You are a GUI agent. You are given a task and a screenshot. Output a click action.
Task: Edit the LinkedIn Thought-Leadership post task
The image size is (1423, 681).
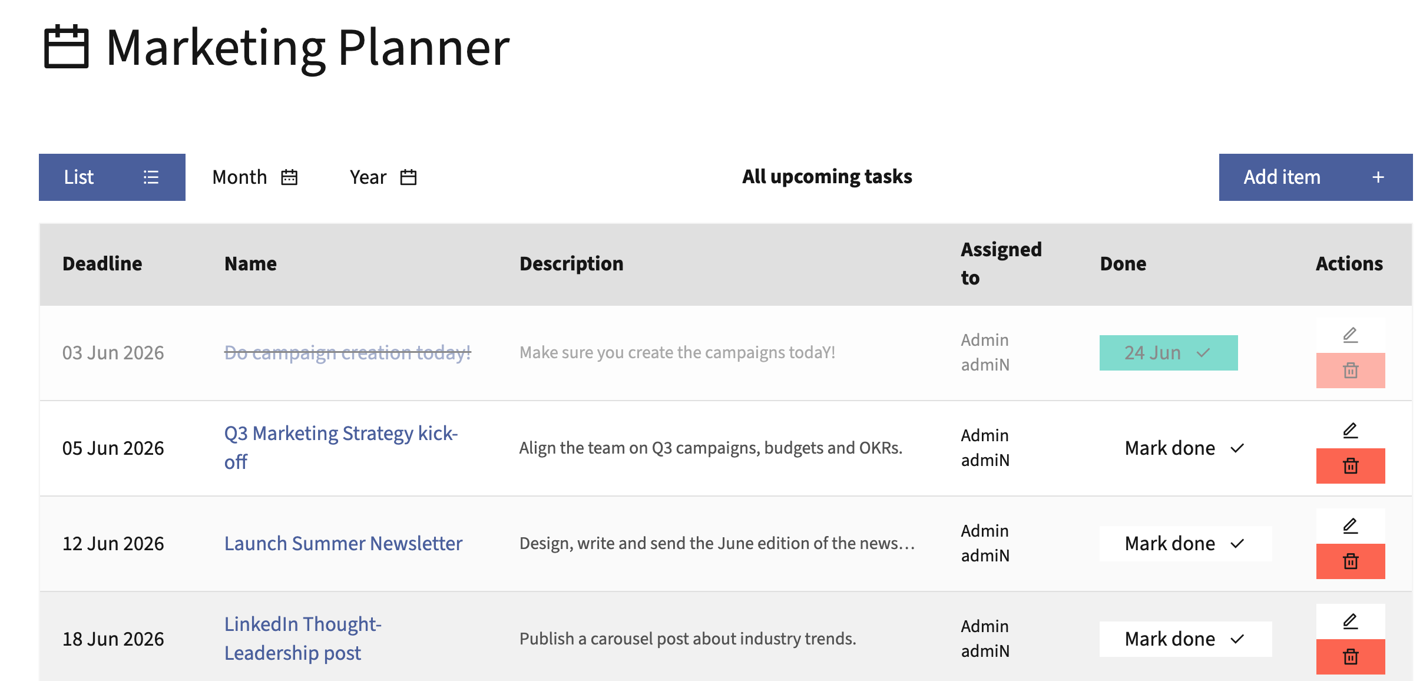coord(1351,622)
